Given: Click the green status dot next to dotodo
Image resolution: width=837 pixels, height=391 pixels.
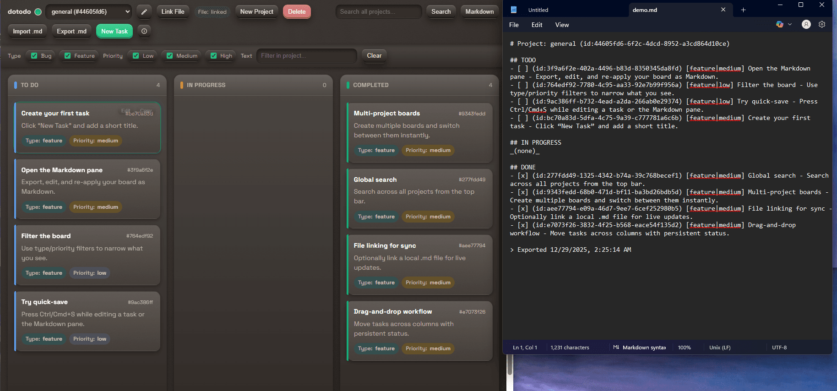Looking at the screenshot, I should click(38, 12).
